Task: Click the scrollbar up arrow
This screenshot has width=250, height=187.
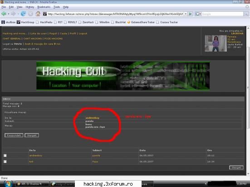Action: tap(248, 28)
